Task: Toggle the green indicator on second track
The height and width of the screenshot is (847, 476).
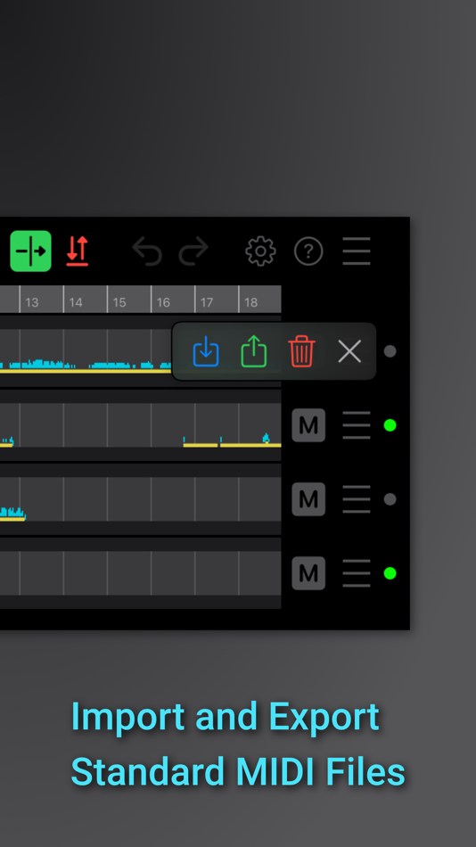Action: pos(390,425)
